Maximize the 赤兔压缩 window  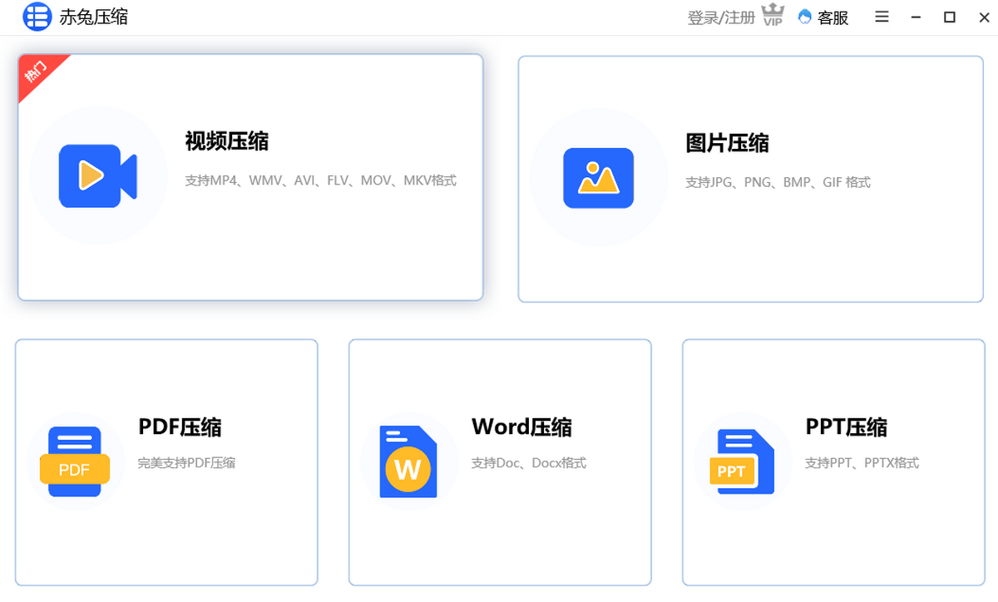pyautogui.click(x=949, y=17)
